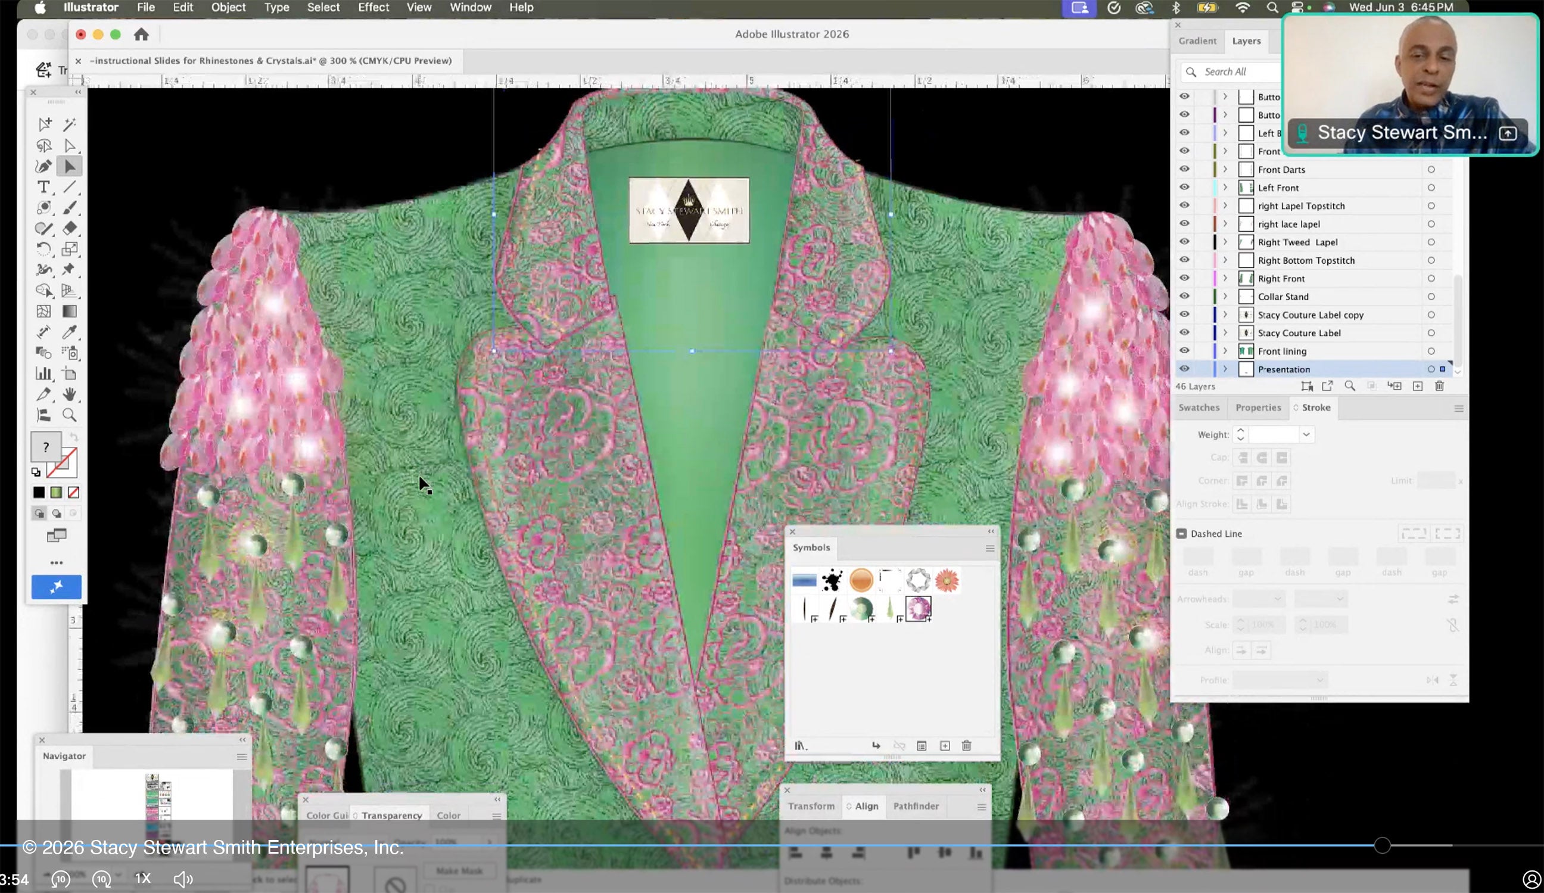Select the Gradient tool

[x=69, y=312]
